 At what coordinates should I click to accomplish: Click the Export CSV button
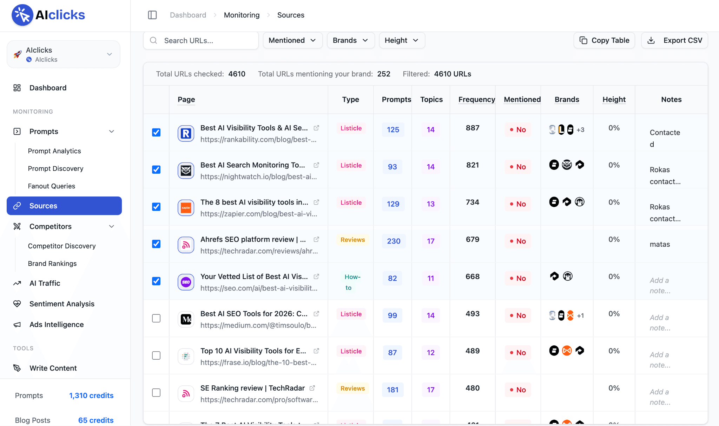coord(674,40)
